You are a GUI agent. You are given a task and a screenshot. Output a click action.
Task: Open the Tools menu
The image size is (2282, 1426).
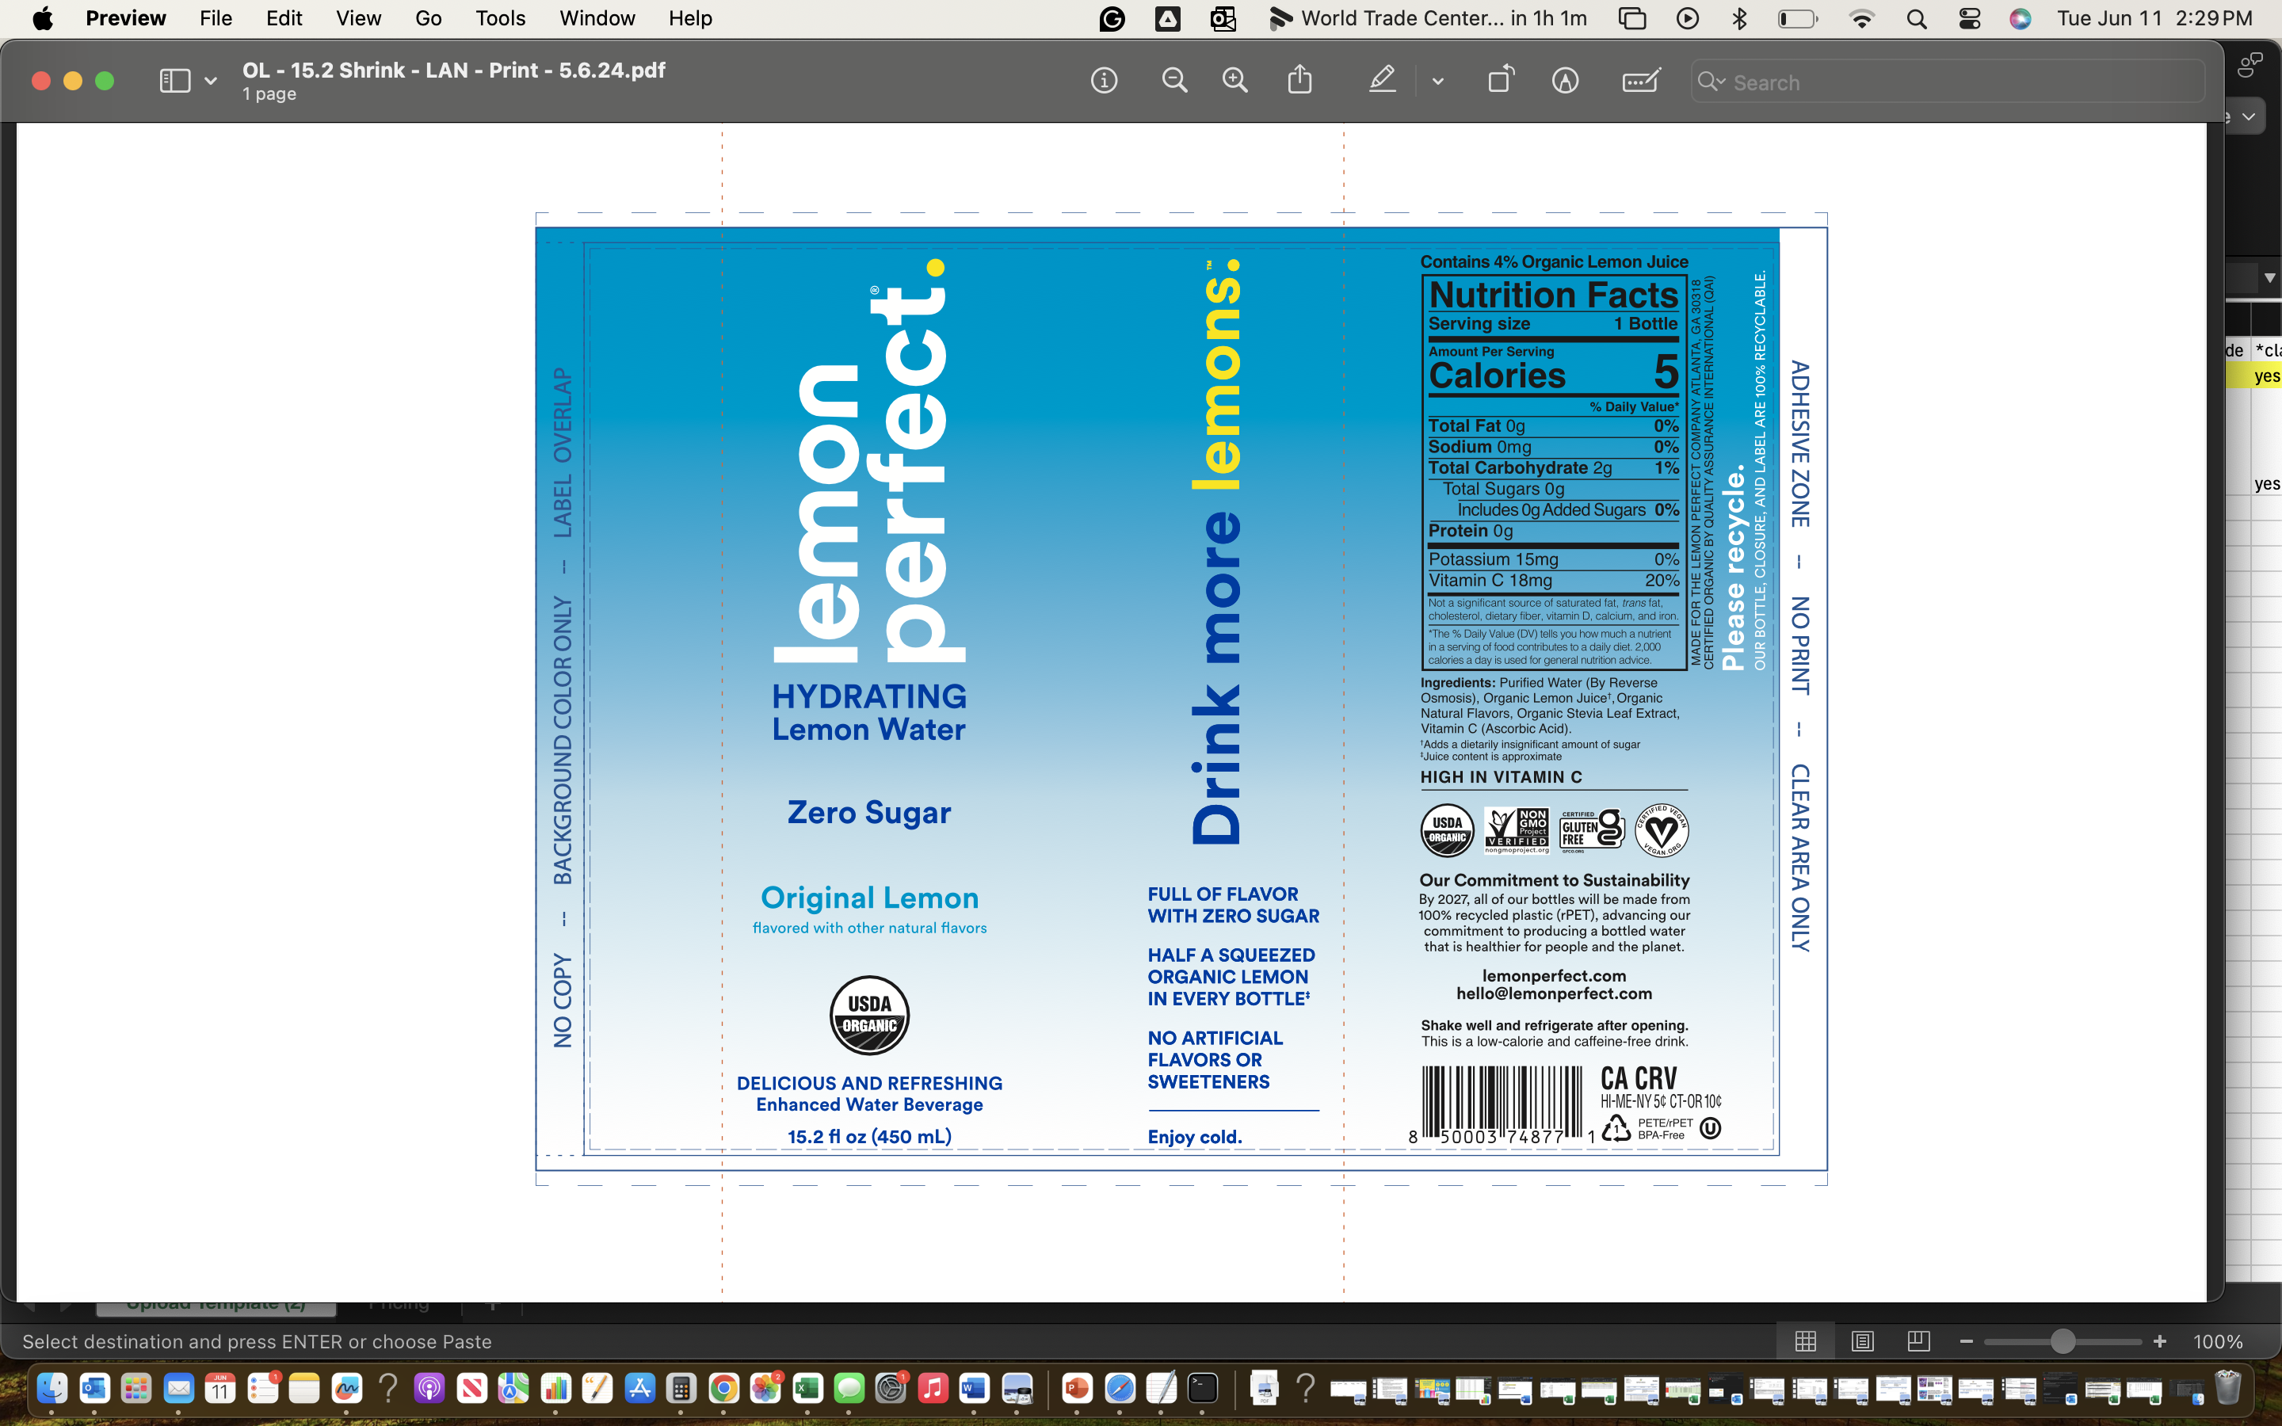(501, 19)
